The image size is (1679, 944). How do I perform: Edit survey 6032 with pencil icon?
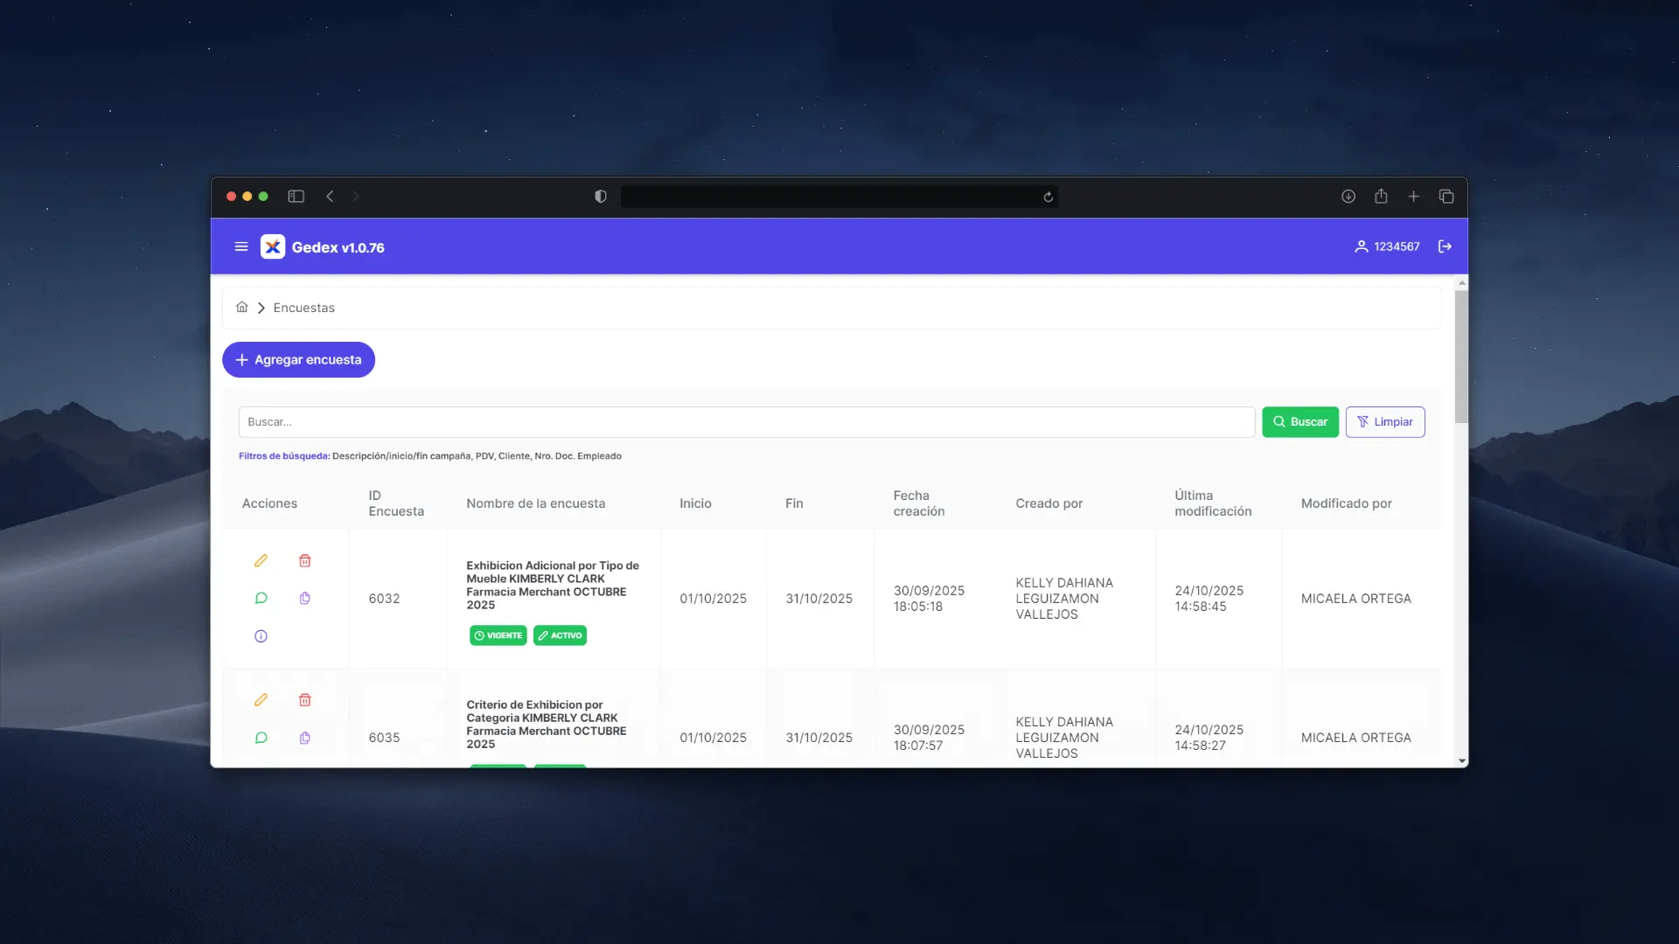click(261, 560)
